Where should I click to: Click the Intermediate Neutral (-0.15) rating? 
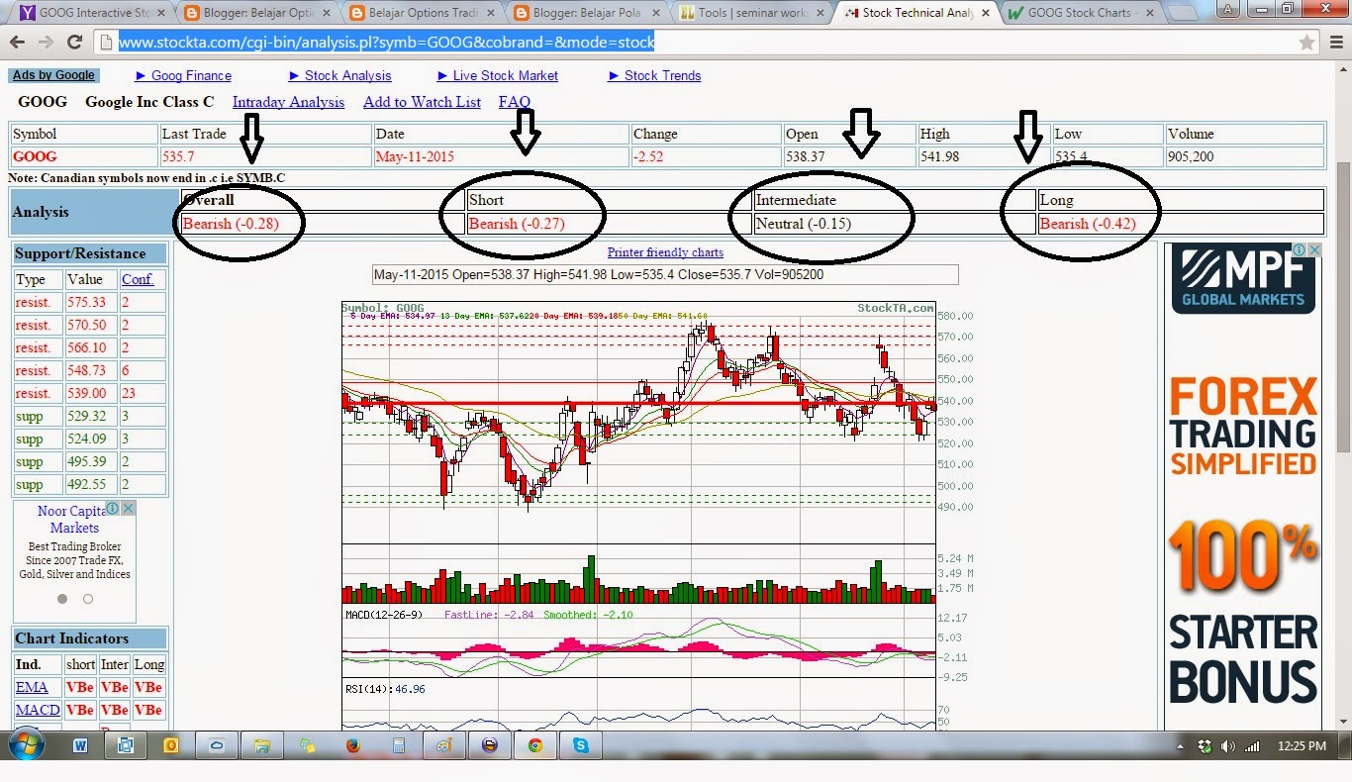click(x=804, y=224)
